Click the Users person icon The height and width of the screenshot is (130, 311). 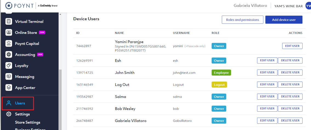pyautogui.click(x=8, y=103)
